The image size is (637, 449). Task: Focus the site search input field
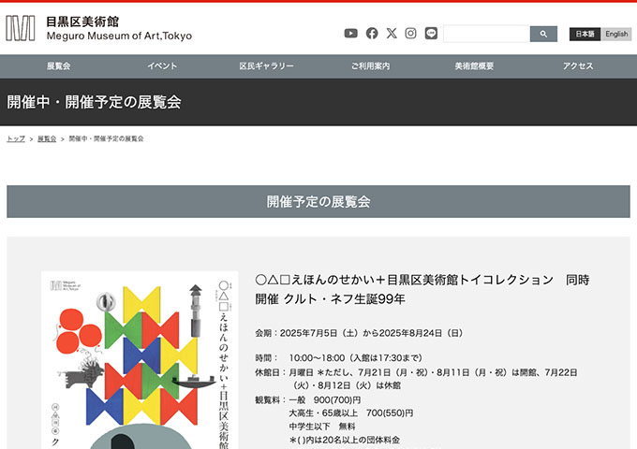(487, 34)
